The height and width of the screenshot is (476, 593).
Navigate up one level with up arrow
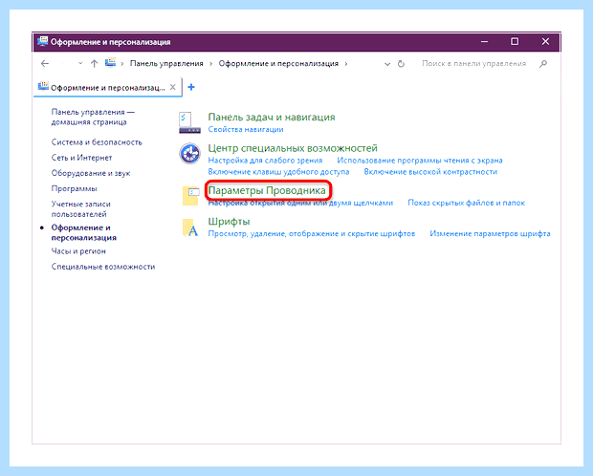coord(94,63)
